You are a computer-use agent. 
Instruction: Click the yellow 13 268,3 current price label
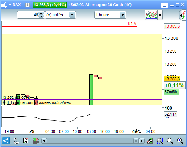(x=172, y=79)
